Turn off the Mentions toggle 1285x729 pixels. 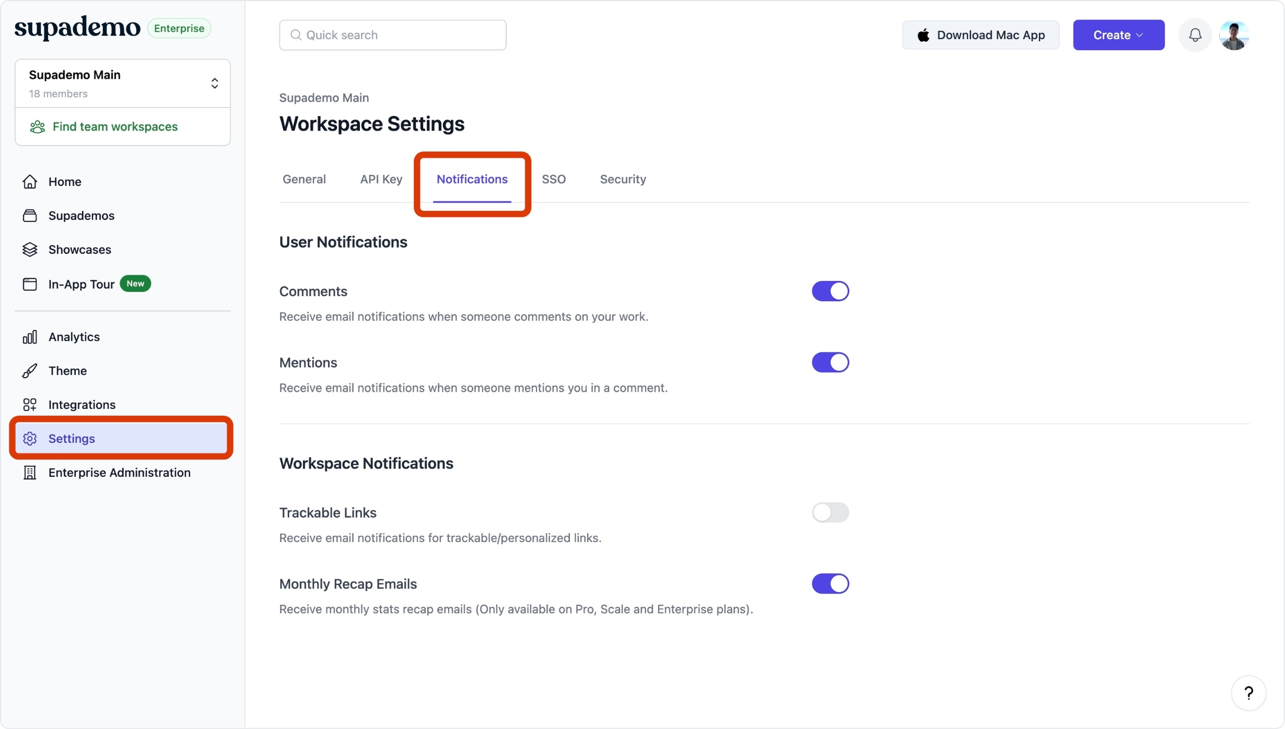pos(830,363)
